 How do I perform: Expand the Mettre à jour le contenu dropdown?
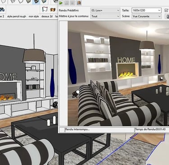[105, 16]
